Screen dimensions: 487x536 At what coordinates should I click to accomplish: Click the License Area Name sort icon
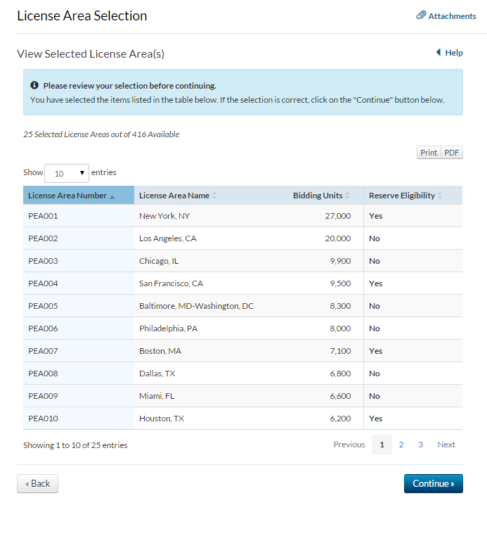tap(214, 196)
